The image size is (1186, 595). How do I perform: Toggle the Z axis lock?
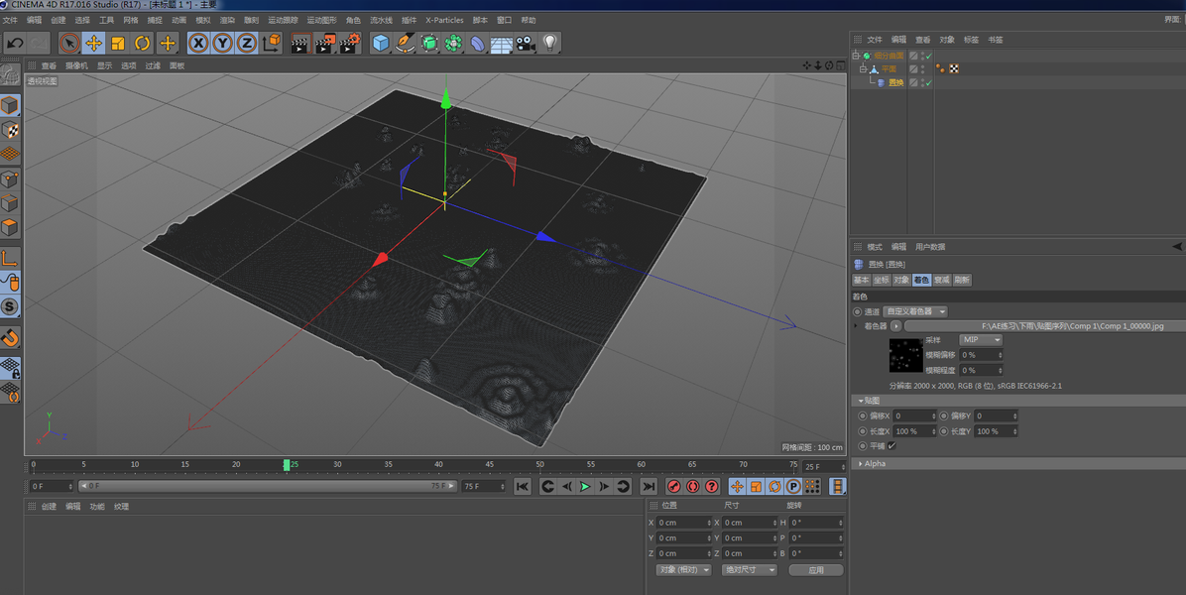[247, 43]
